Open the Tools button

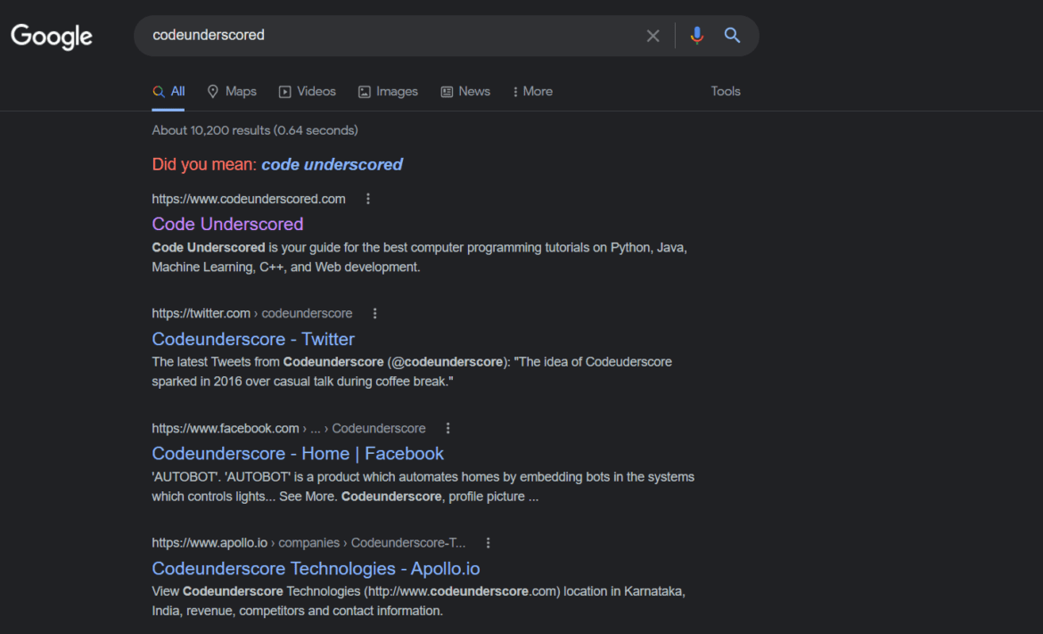pyautogui.click(x=725, y=92)
